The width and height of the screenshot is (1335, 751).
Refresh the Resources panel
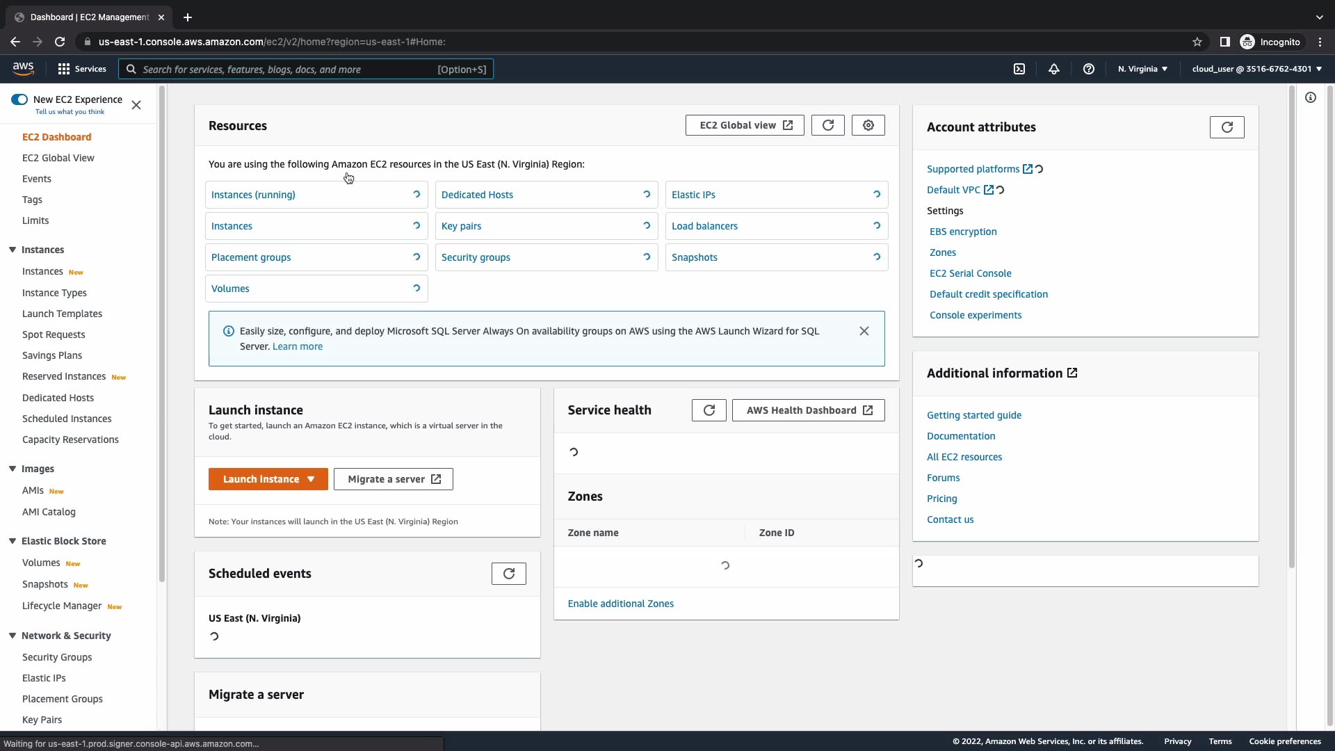pos(827,125)
